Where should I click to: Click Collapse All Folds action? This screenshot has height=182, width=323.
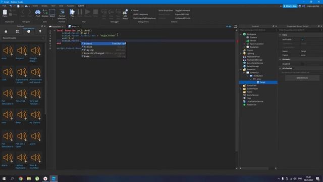(183, 18)
